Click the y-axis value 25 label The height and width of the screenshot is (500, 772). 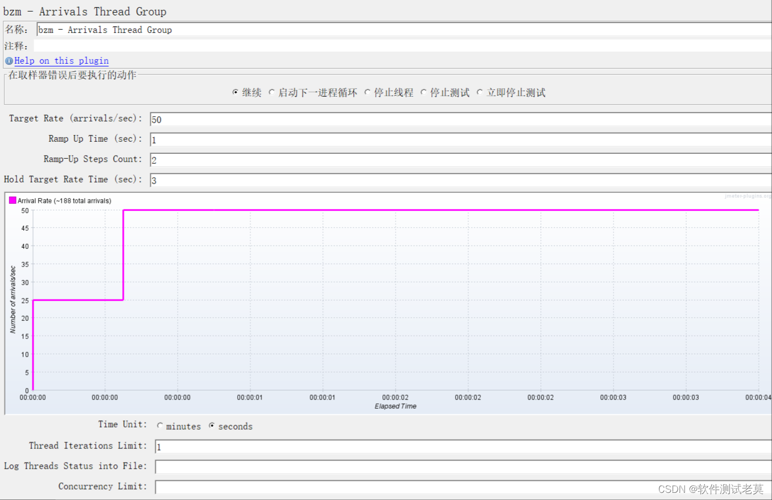click(25, 301)
